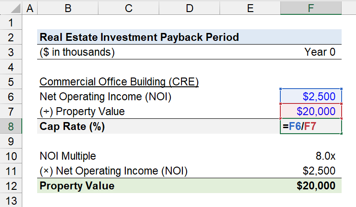Screen dimensions: 356x207
Task: Select column A header
Action: click(x=30, y=8)
